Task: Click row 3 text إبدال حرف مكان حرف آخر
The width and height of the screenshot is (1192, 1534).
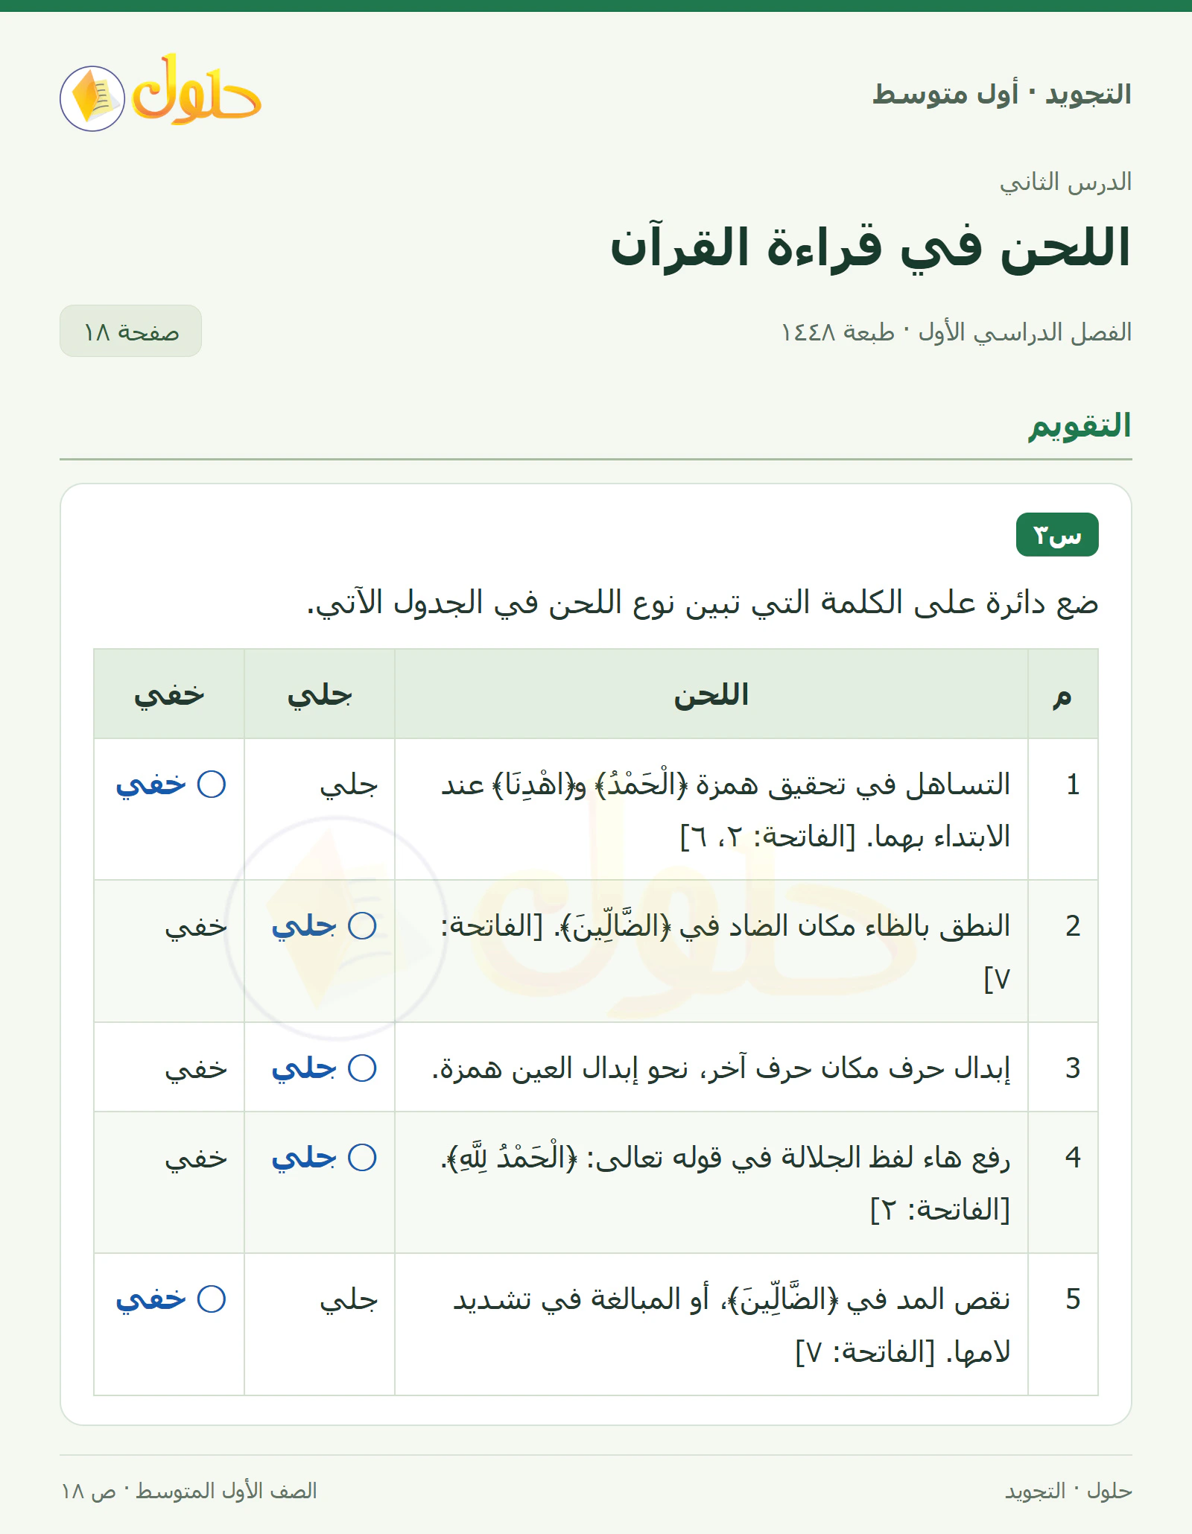Action: pos(721,1068)
